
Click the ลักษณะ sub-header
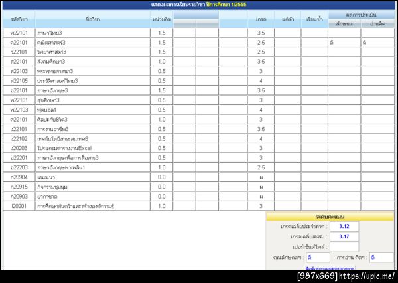pos(344,24)
